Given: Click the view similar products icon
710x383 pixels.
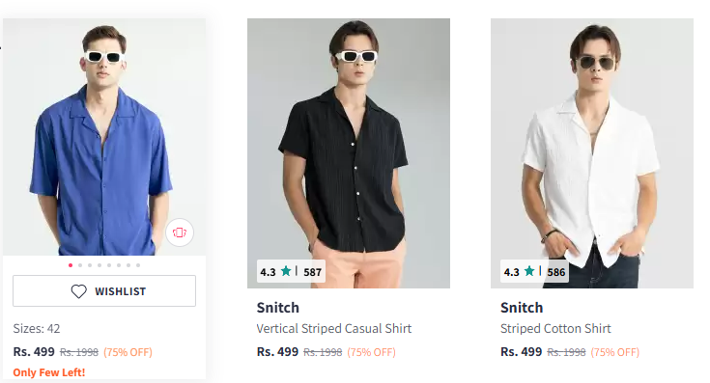Looking at the screenshot, I should [180, 233].
